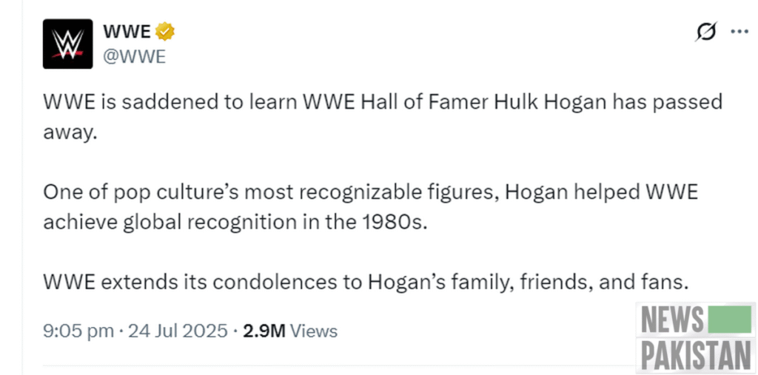Click the paragraph about pop culture's figures
The width and height of the screenshot is (758, 375).
click(x=370, y=207)
